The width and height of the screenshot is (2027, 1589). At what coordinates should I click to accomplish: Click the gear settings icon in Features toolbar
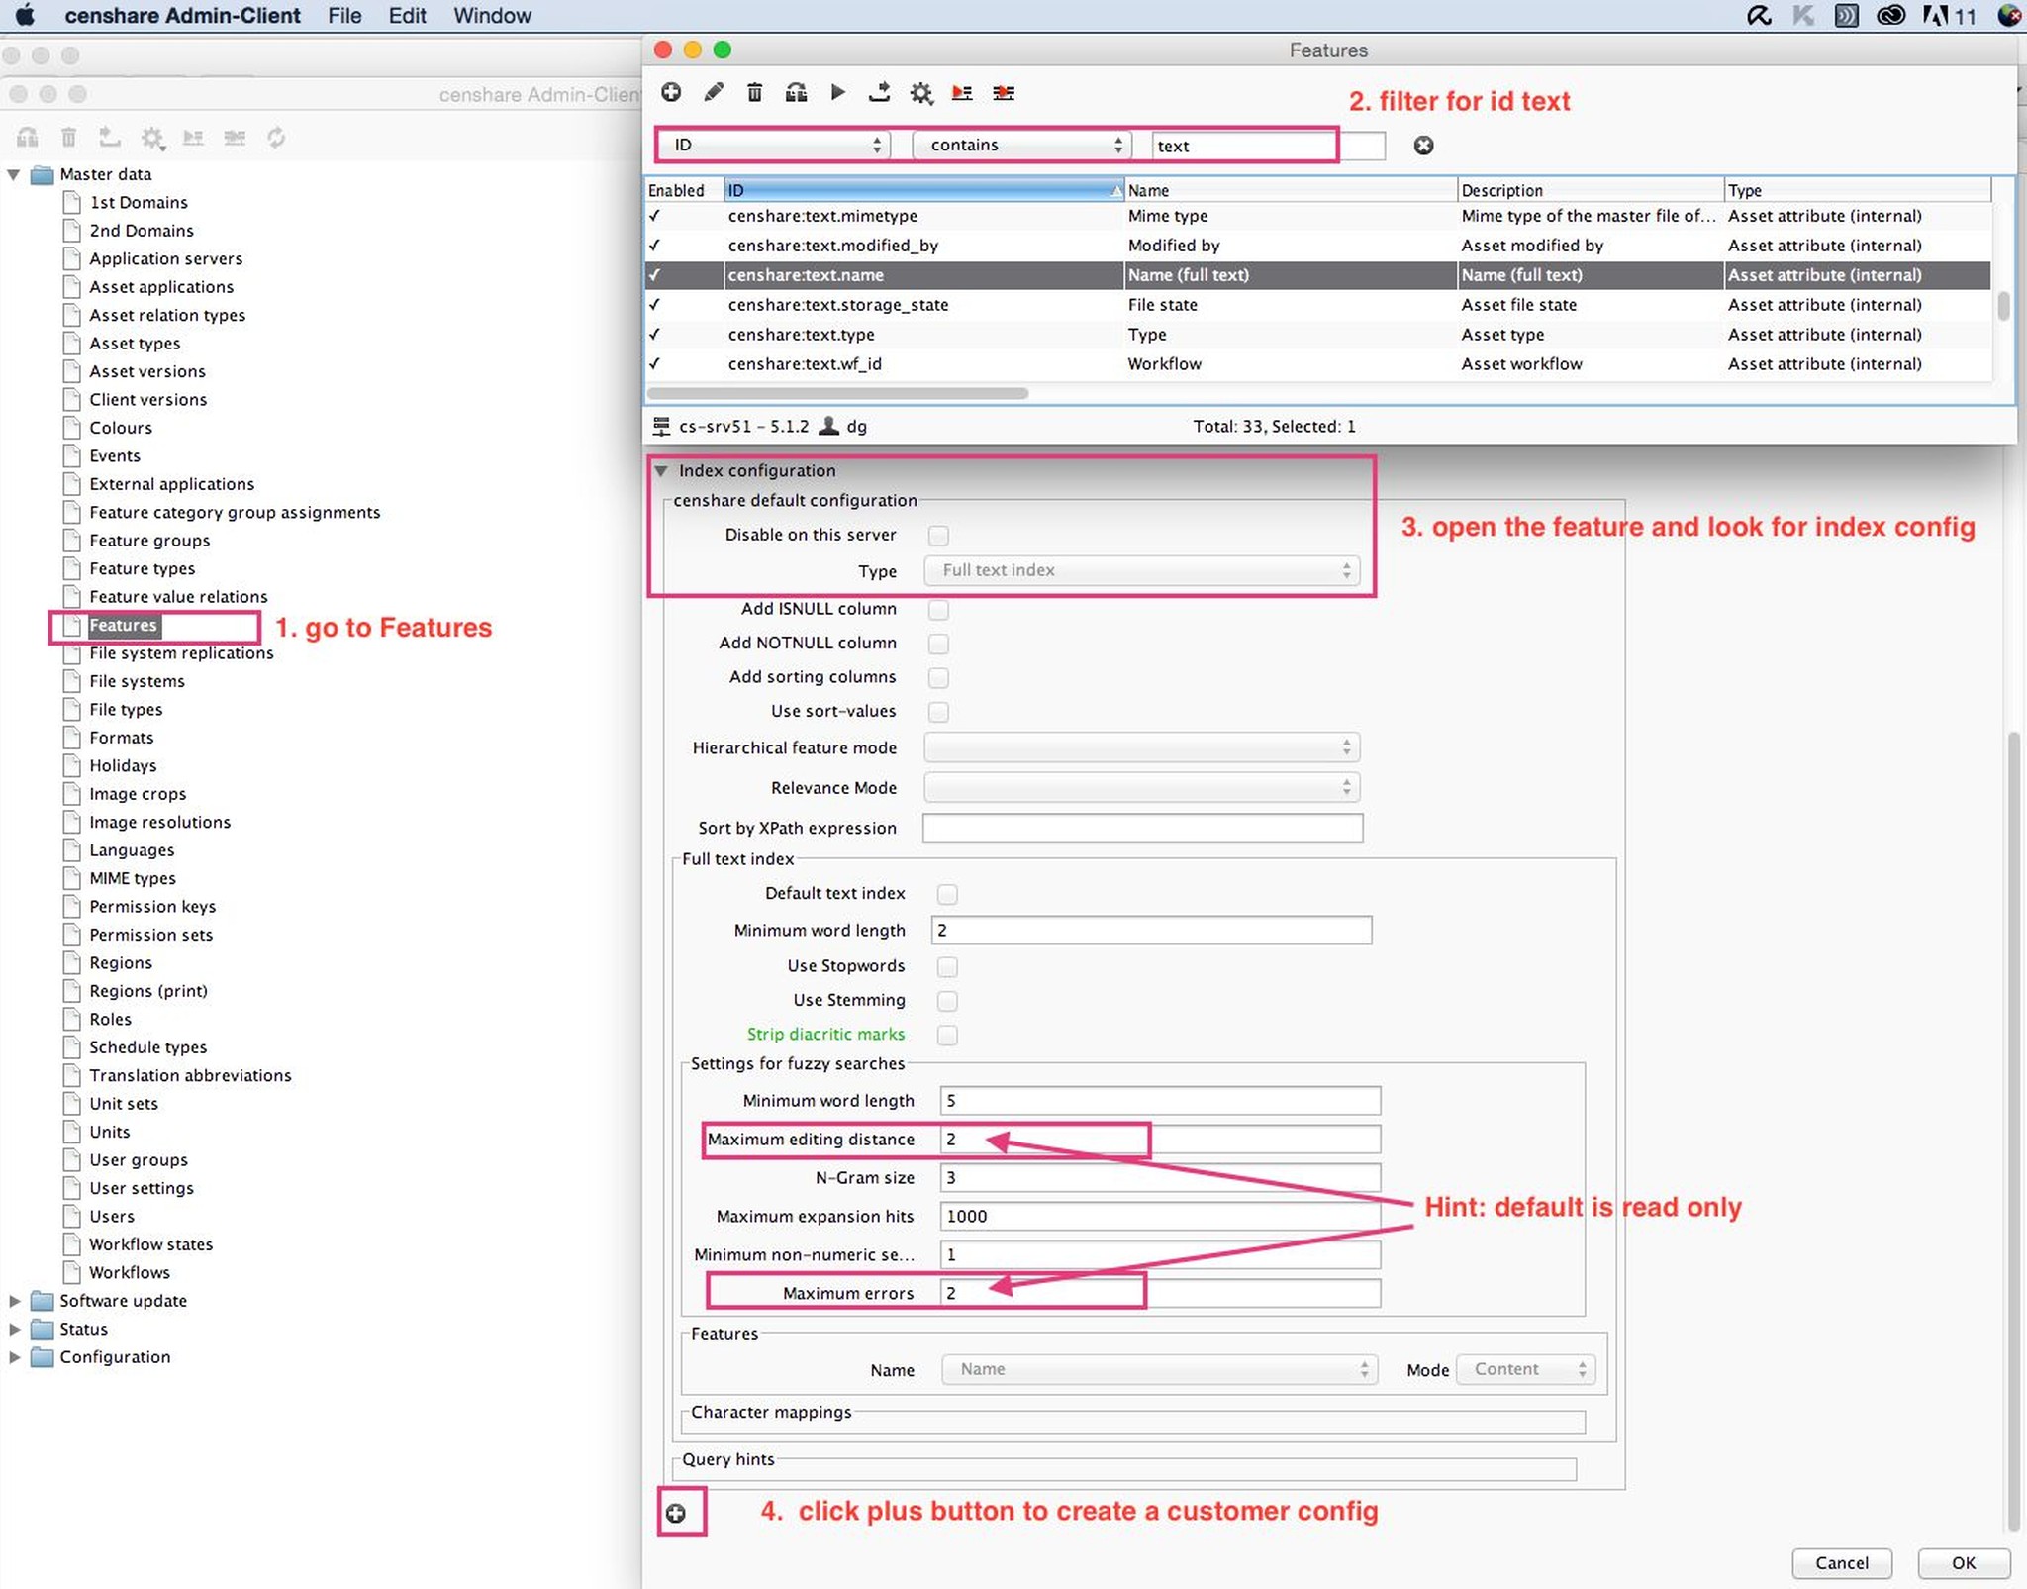click(921, 93)
